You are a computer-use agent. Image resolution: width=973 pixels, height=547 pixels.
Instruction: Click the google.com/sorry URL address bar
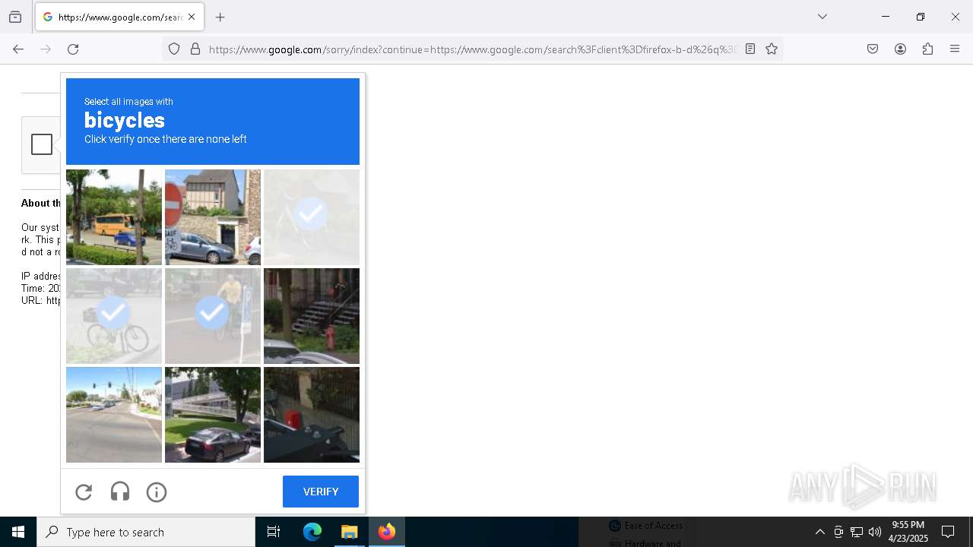point(472,49)
